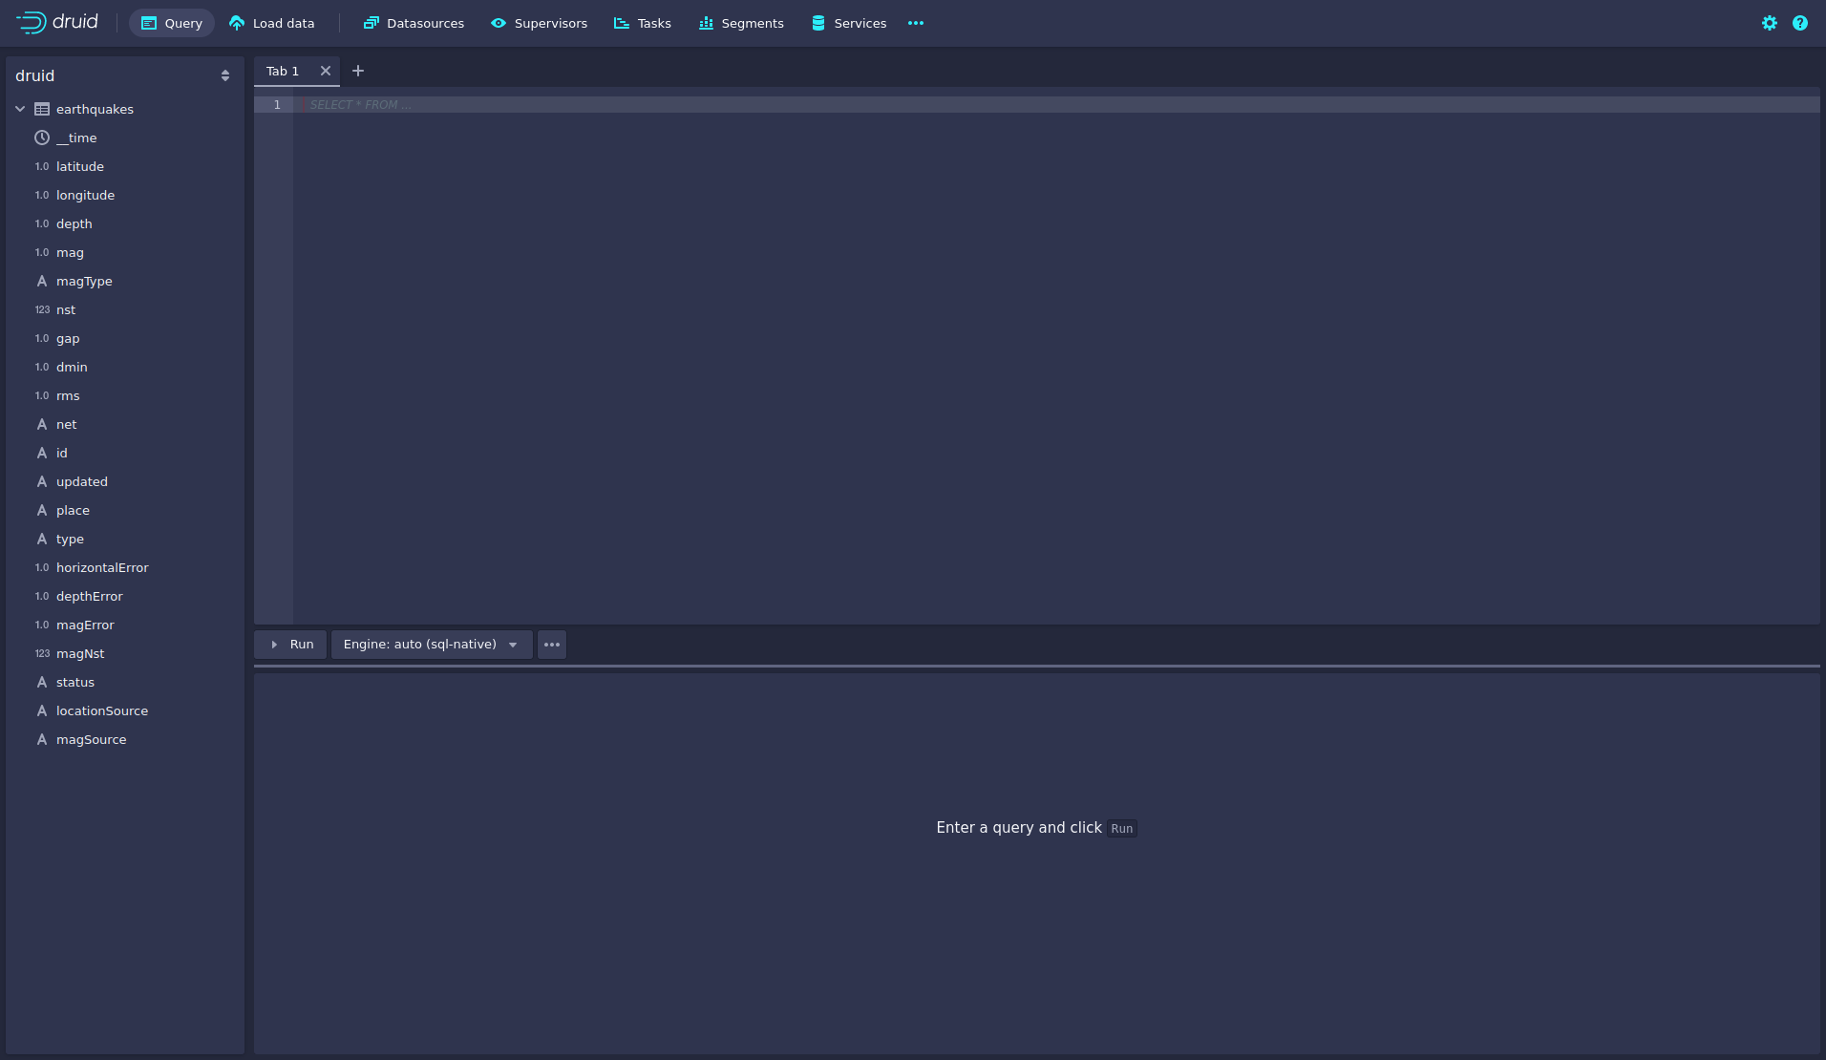Image resolution: width=1826 pixels, height=1060 pixels.
Task: Select Tab 1 query tab
Action: click(x=283, y=71)
